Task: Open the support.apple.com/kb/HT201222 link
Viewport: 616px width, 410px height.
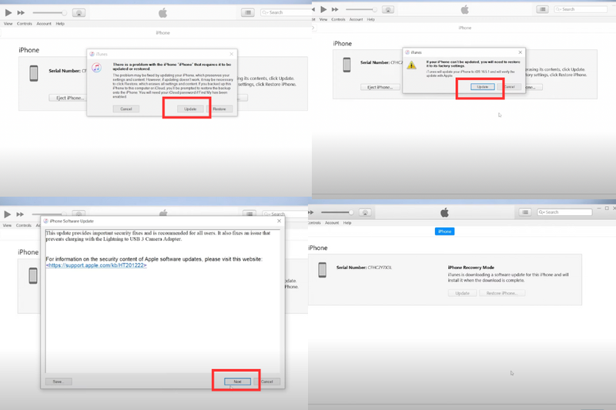Action: click(x=95, y=265)
